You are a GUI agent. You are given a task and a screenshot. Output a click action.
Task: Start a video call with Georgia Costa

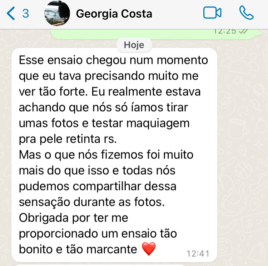tap(212, 13)
